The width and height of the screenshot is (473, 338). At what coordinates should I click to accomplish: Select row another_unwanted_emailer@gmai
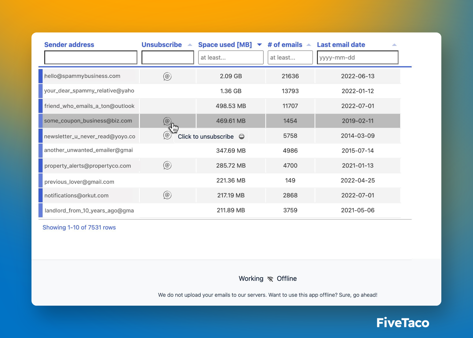click(220, 151)
